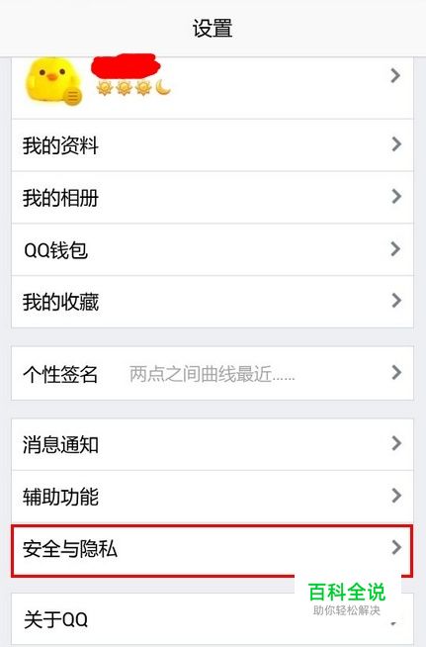Tap the chevron on the 消息通知 row

396,443
